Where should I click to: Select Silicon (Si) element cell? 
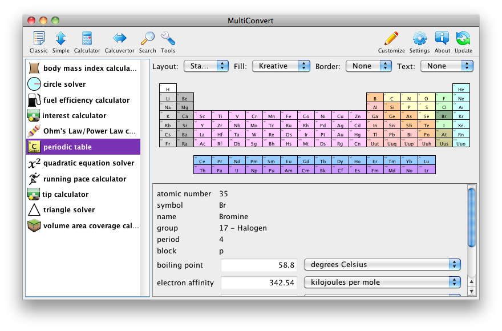coord(392,107)
